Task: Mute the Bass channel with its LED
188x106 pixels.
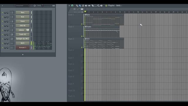Action: 3,13
